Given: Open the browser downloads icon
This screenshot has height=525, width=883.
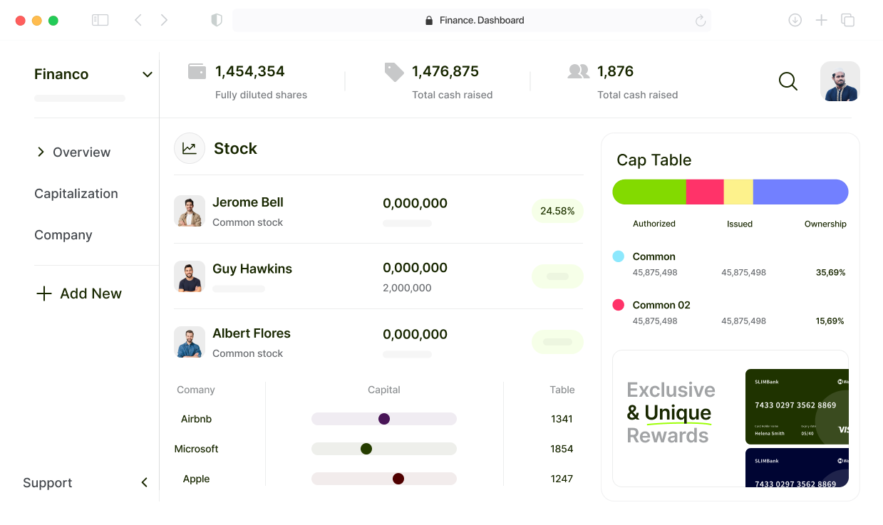Looking at the screenshot, I should click(795, 21).
